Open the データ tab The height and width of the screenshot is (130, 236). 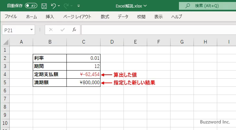(123, 17)
